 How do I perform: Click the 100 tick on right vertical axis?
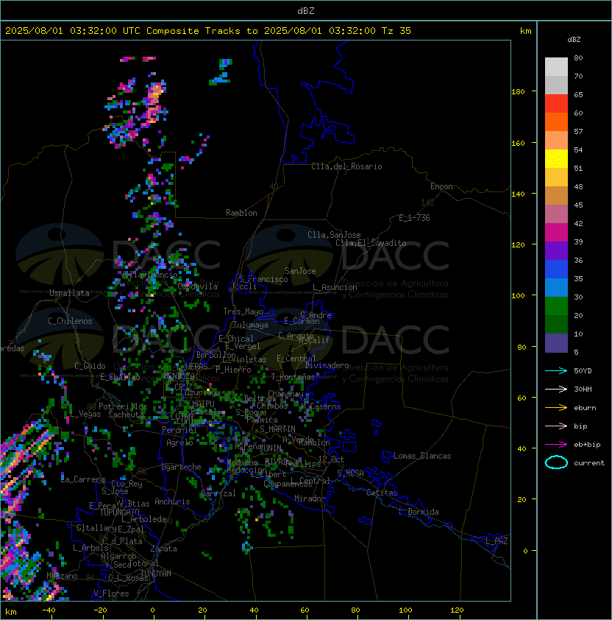click(x=518, y=296)
